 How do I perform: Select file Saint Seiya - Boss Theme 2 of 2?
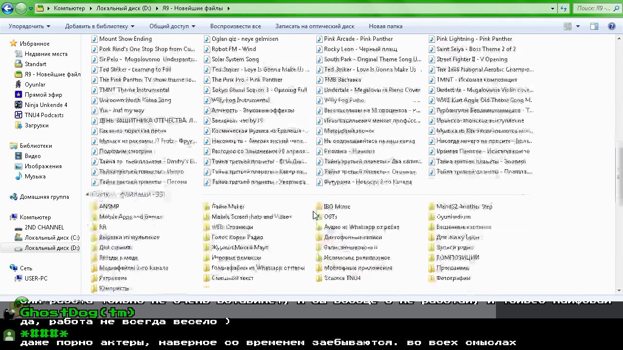(476, 49)
